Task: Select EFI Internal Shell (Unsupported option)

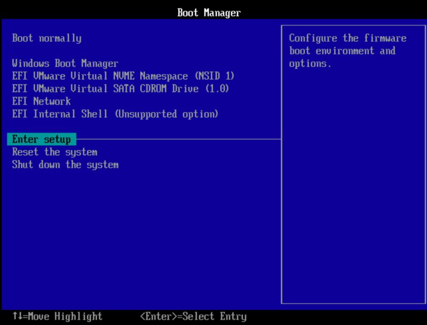Action: coord(115,114)
